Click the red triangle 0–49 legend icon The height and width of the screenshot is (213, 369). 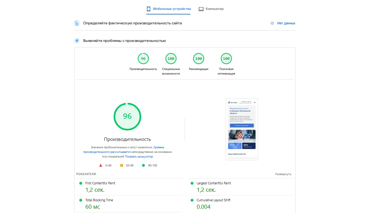coord(101,166)
